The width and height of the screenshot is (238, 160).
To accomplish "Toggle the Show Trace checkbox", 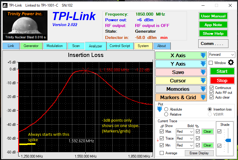I will coord(162,138).
